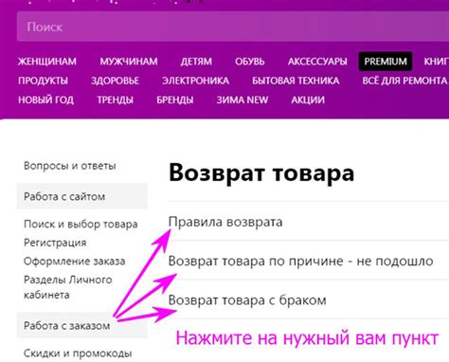This screenshot has width=449, height=362.
Task: Go to the ДЕТЯМ section
Action: (x=196, y=62)
